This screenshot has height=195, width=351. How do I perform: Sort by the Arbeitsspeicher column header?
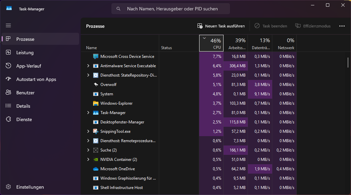[236, 43]
